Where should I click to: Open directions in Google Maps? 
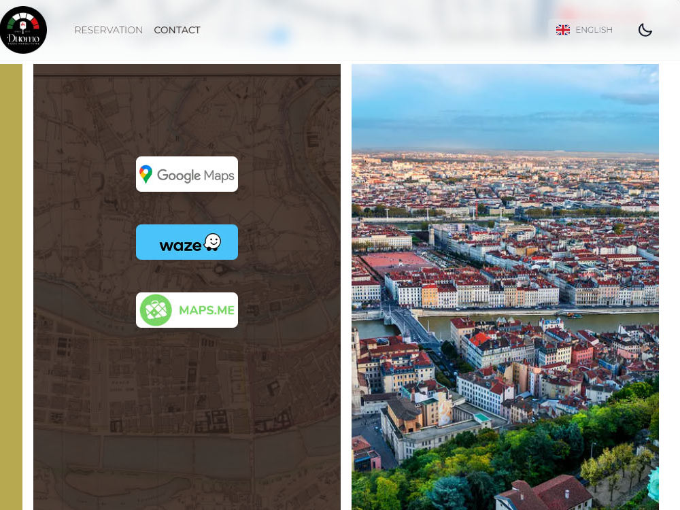(187, 174)
